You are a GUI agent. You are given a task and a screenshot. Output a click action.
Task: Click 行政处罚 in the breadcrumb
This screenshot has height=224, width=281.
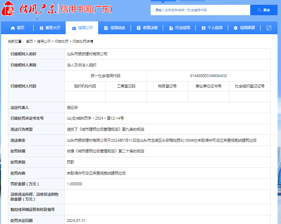(62, 41)
